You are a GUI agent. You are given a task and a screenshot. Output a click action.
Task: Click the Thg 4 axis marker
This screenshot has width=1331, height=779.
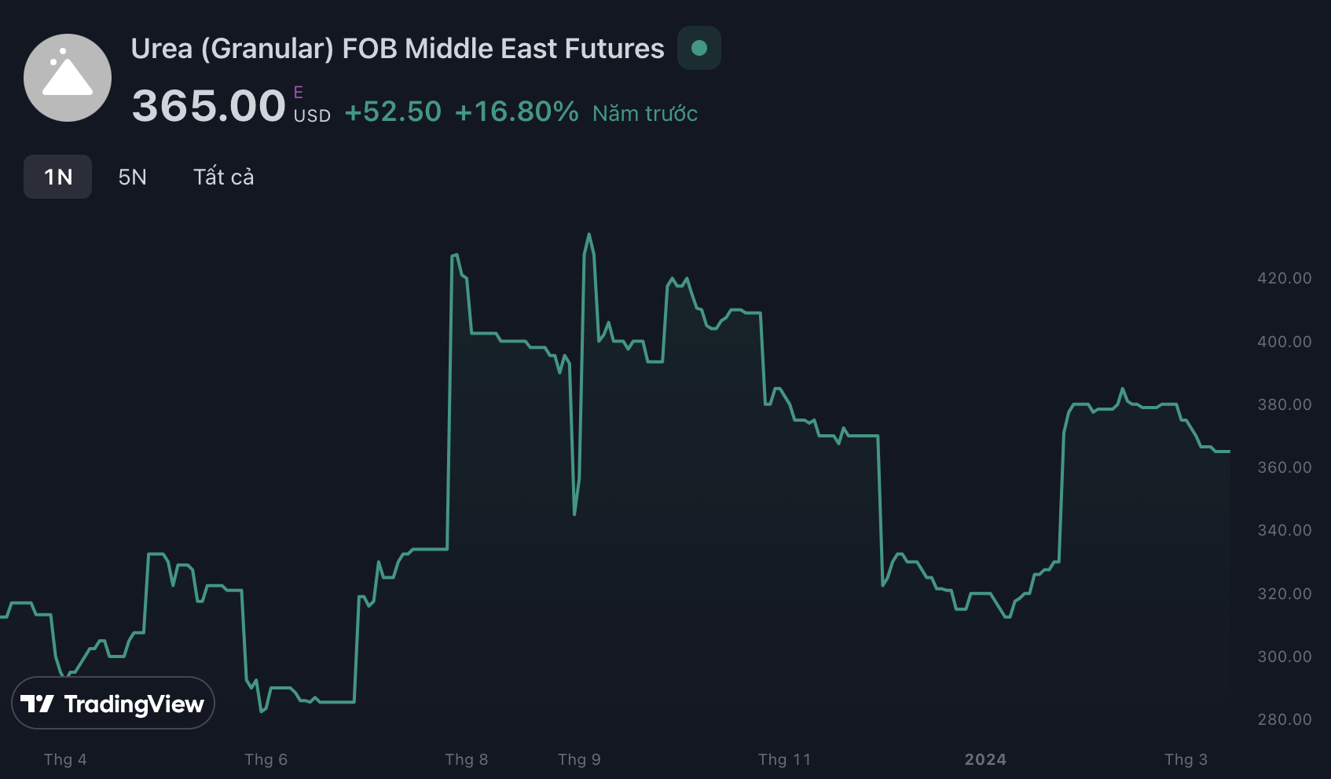(65, 759)
